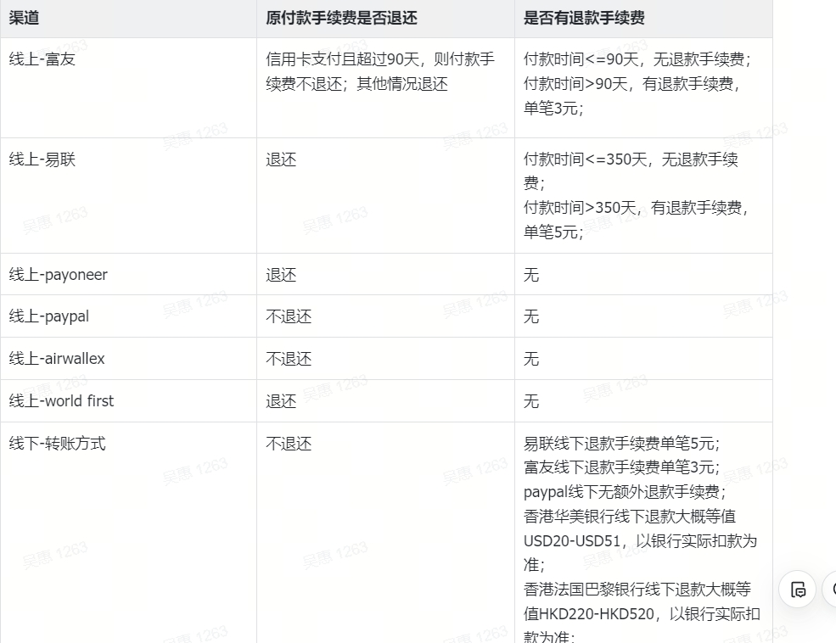
Task: Click '无' in the 线上-paypal row
Action: pos(531,316)
